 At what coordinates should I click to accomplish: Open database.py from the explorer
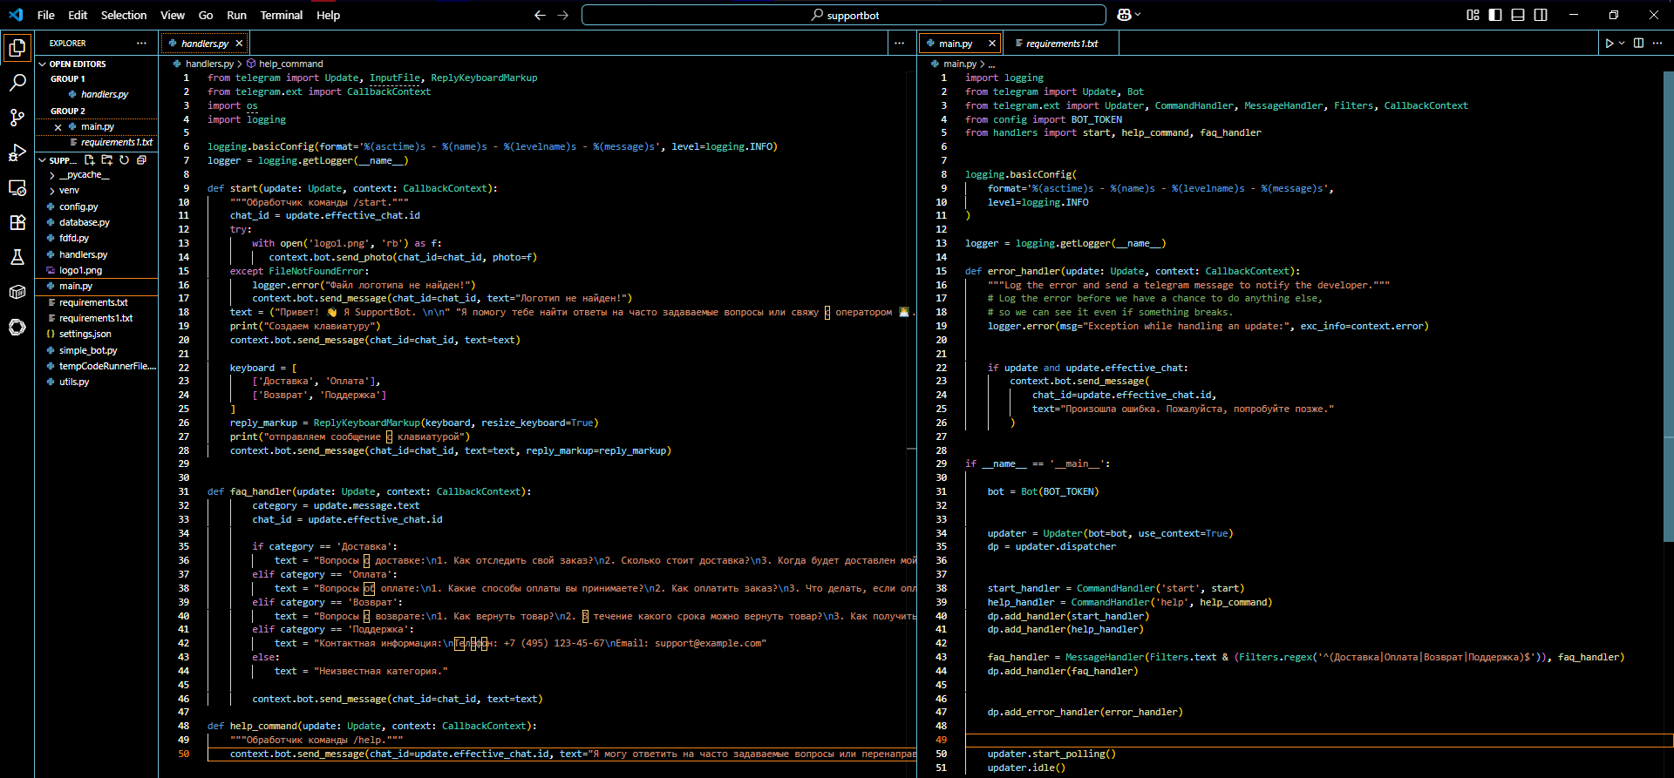[x=84, y=222]
